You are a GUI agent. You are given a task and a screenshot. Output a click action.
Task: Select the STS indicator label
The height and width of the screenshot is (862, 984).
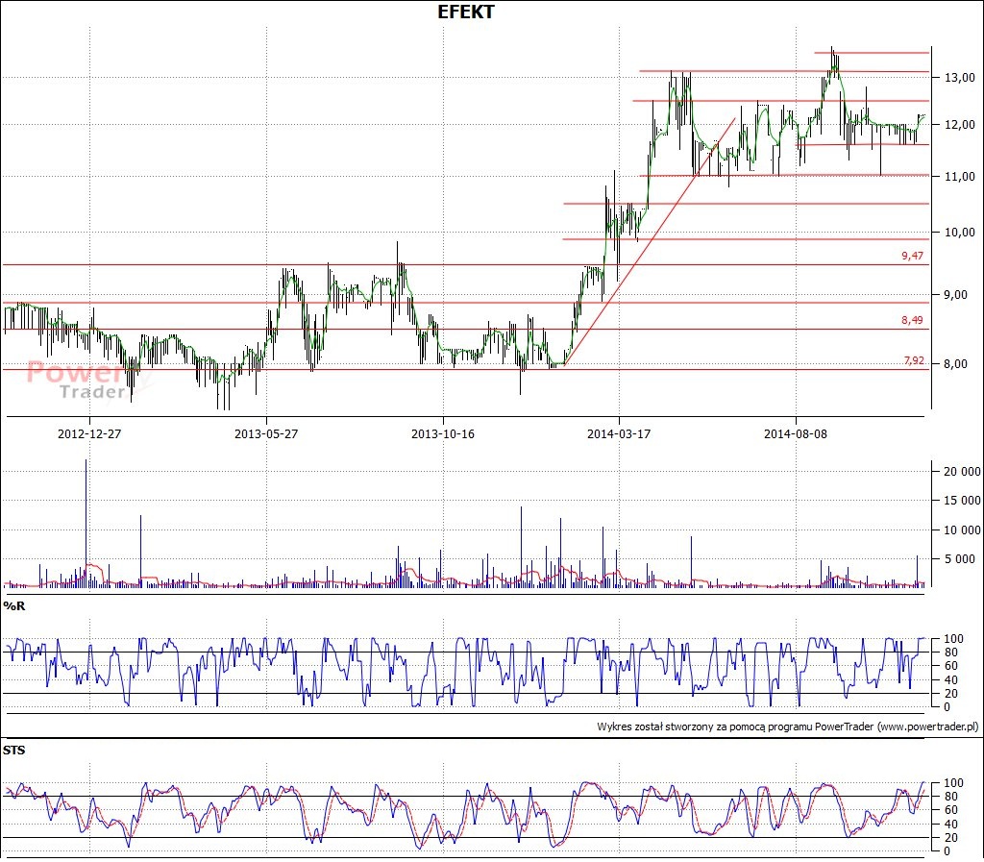coord(13,751)
